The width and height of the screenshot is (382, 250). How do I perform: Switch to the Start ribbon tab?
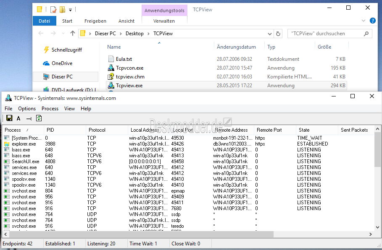click(x=67, y=21)
